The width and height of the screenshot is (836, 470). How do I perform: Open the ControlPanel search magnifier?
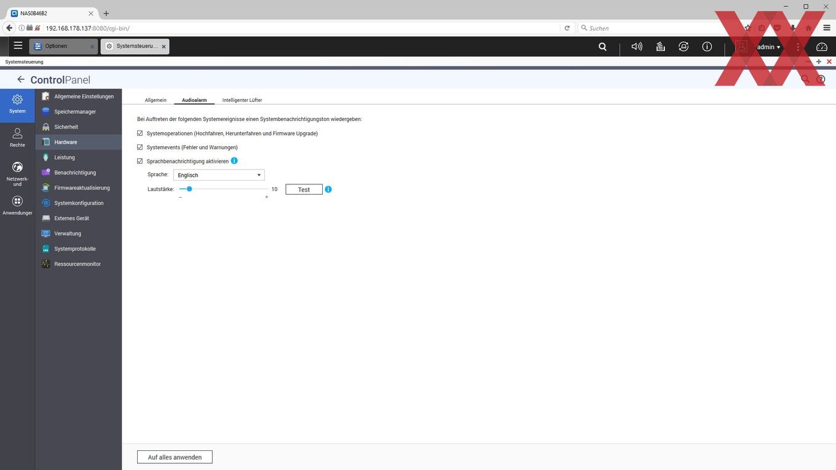tap(805, 79)
